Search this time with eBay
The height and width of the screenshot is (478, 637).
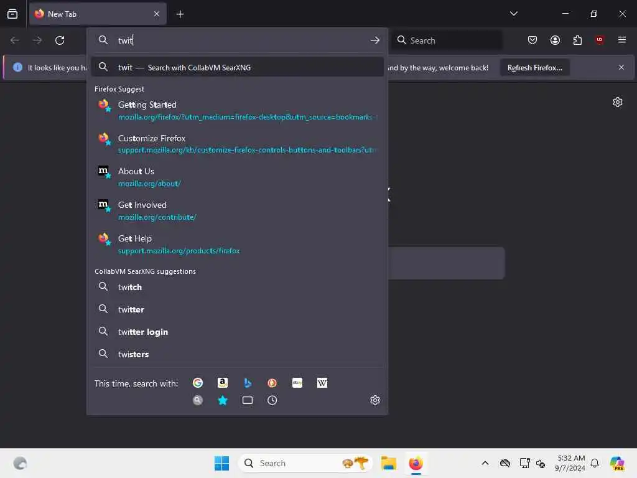pos(297,383)
